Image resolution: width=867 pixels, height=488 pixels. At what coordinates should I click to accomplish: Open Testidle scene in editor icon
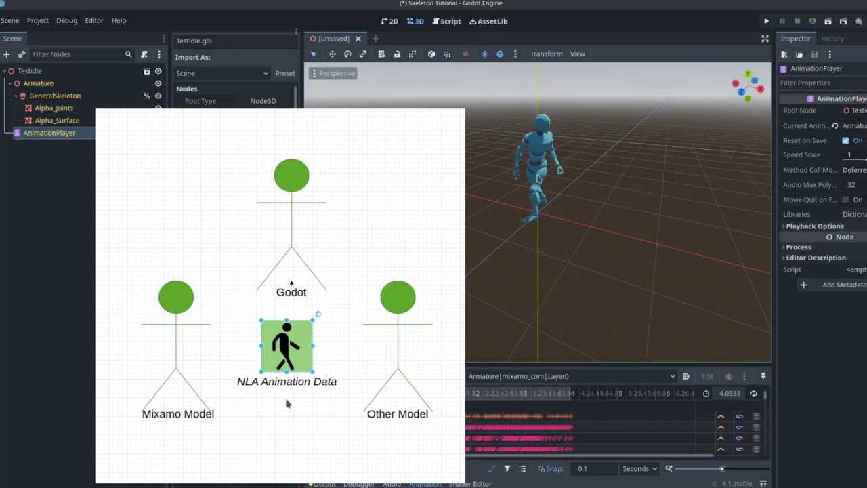[146, 71]
